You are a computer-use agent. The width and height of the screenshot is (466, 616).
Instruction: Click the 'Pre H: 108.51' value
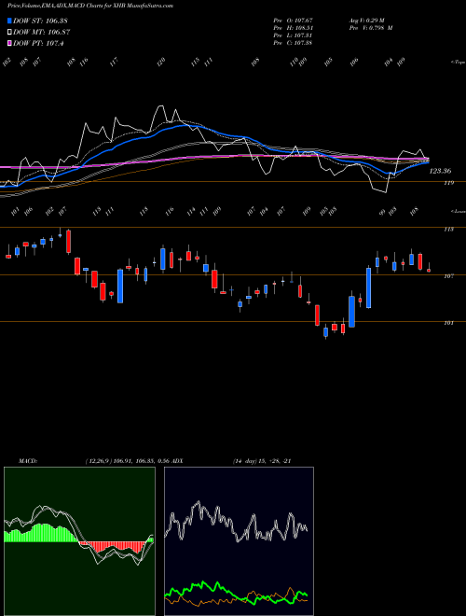[293, 28]
